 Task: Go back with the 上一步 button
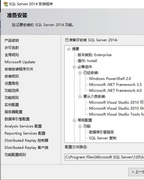coord(136,172)
